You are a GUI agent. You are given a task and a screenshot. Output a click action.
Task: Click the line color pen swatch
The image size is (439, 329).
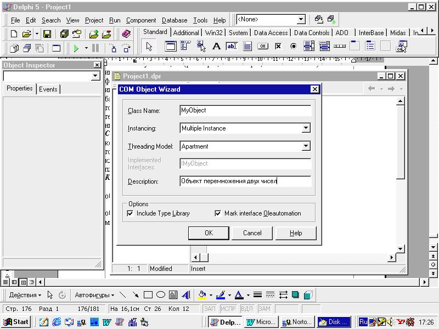221,295
